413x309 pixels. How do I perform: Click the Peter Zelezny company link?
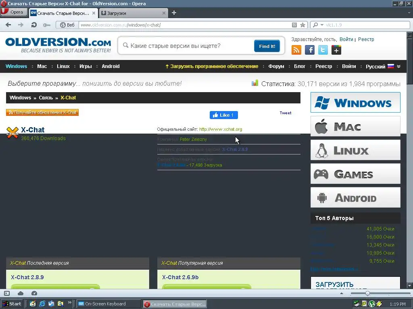pyautogui.click(x=193, y=139)
